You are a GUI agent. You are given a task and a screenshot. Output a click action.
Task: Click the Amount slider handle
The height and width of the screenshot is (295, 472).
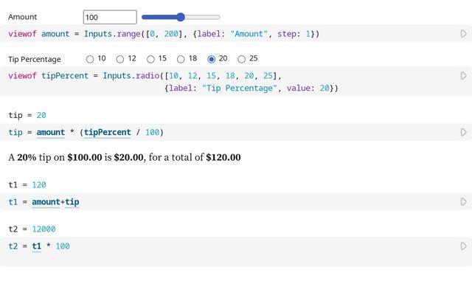180,17
